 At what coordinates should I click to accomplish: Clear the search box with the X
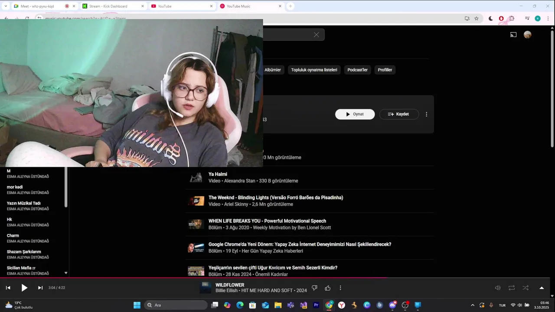click(x=317, y=35)
